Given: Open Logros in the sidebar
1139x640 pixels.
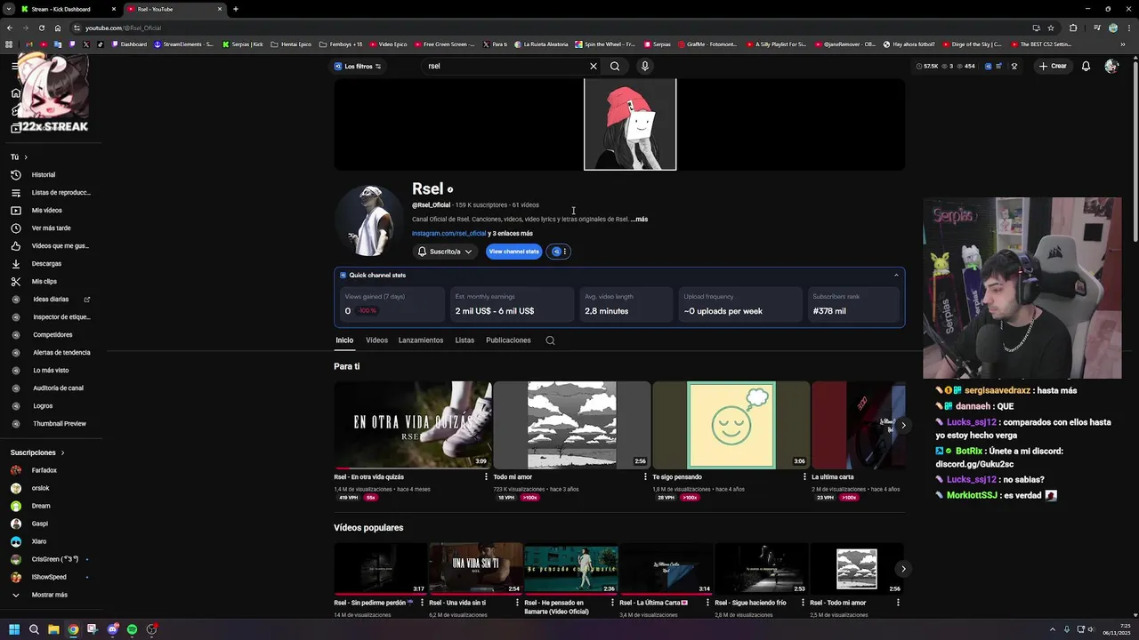Looking at the screenshot, I should coord(43,406).
